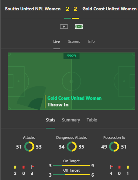Viewport: 138px width, 180px height.
Task: Click Gold Coast yellow card icon
Action: coord(128,167)
